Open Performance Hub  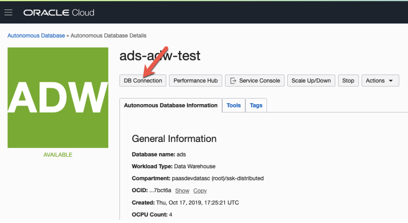point(195,81)
